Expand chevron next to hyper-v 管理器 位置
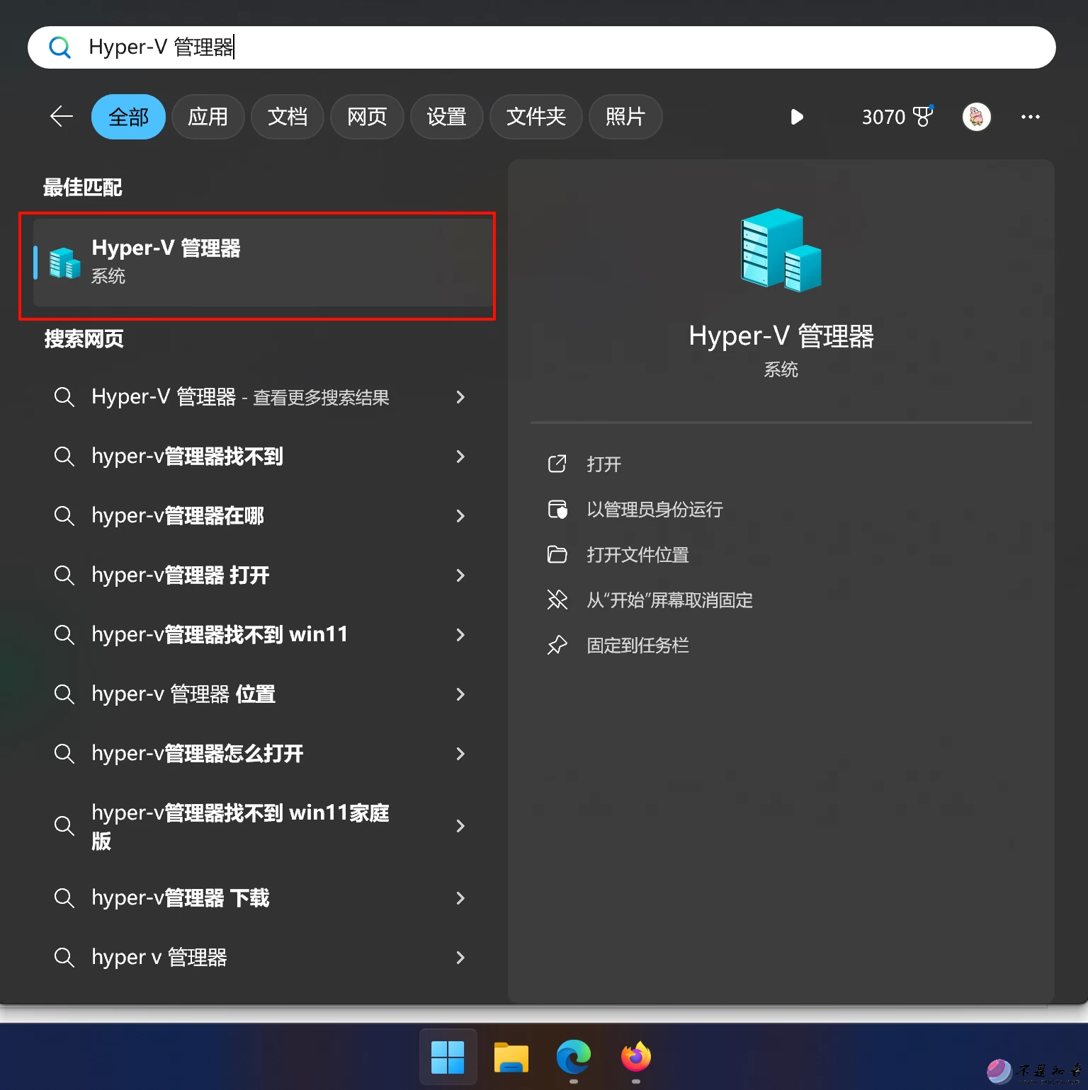The width and height of the screenshot is (1088, 1090). [460, 694]
